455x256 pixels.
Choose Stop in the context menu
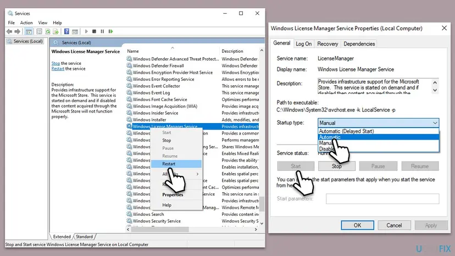click(176, 140)
